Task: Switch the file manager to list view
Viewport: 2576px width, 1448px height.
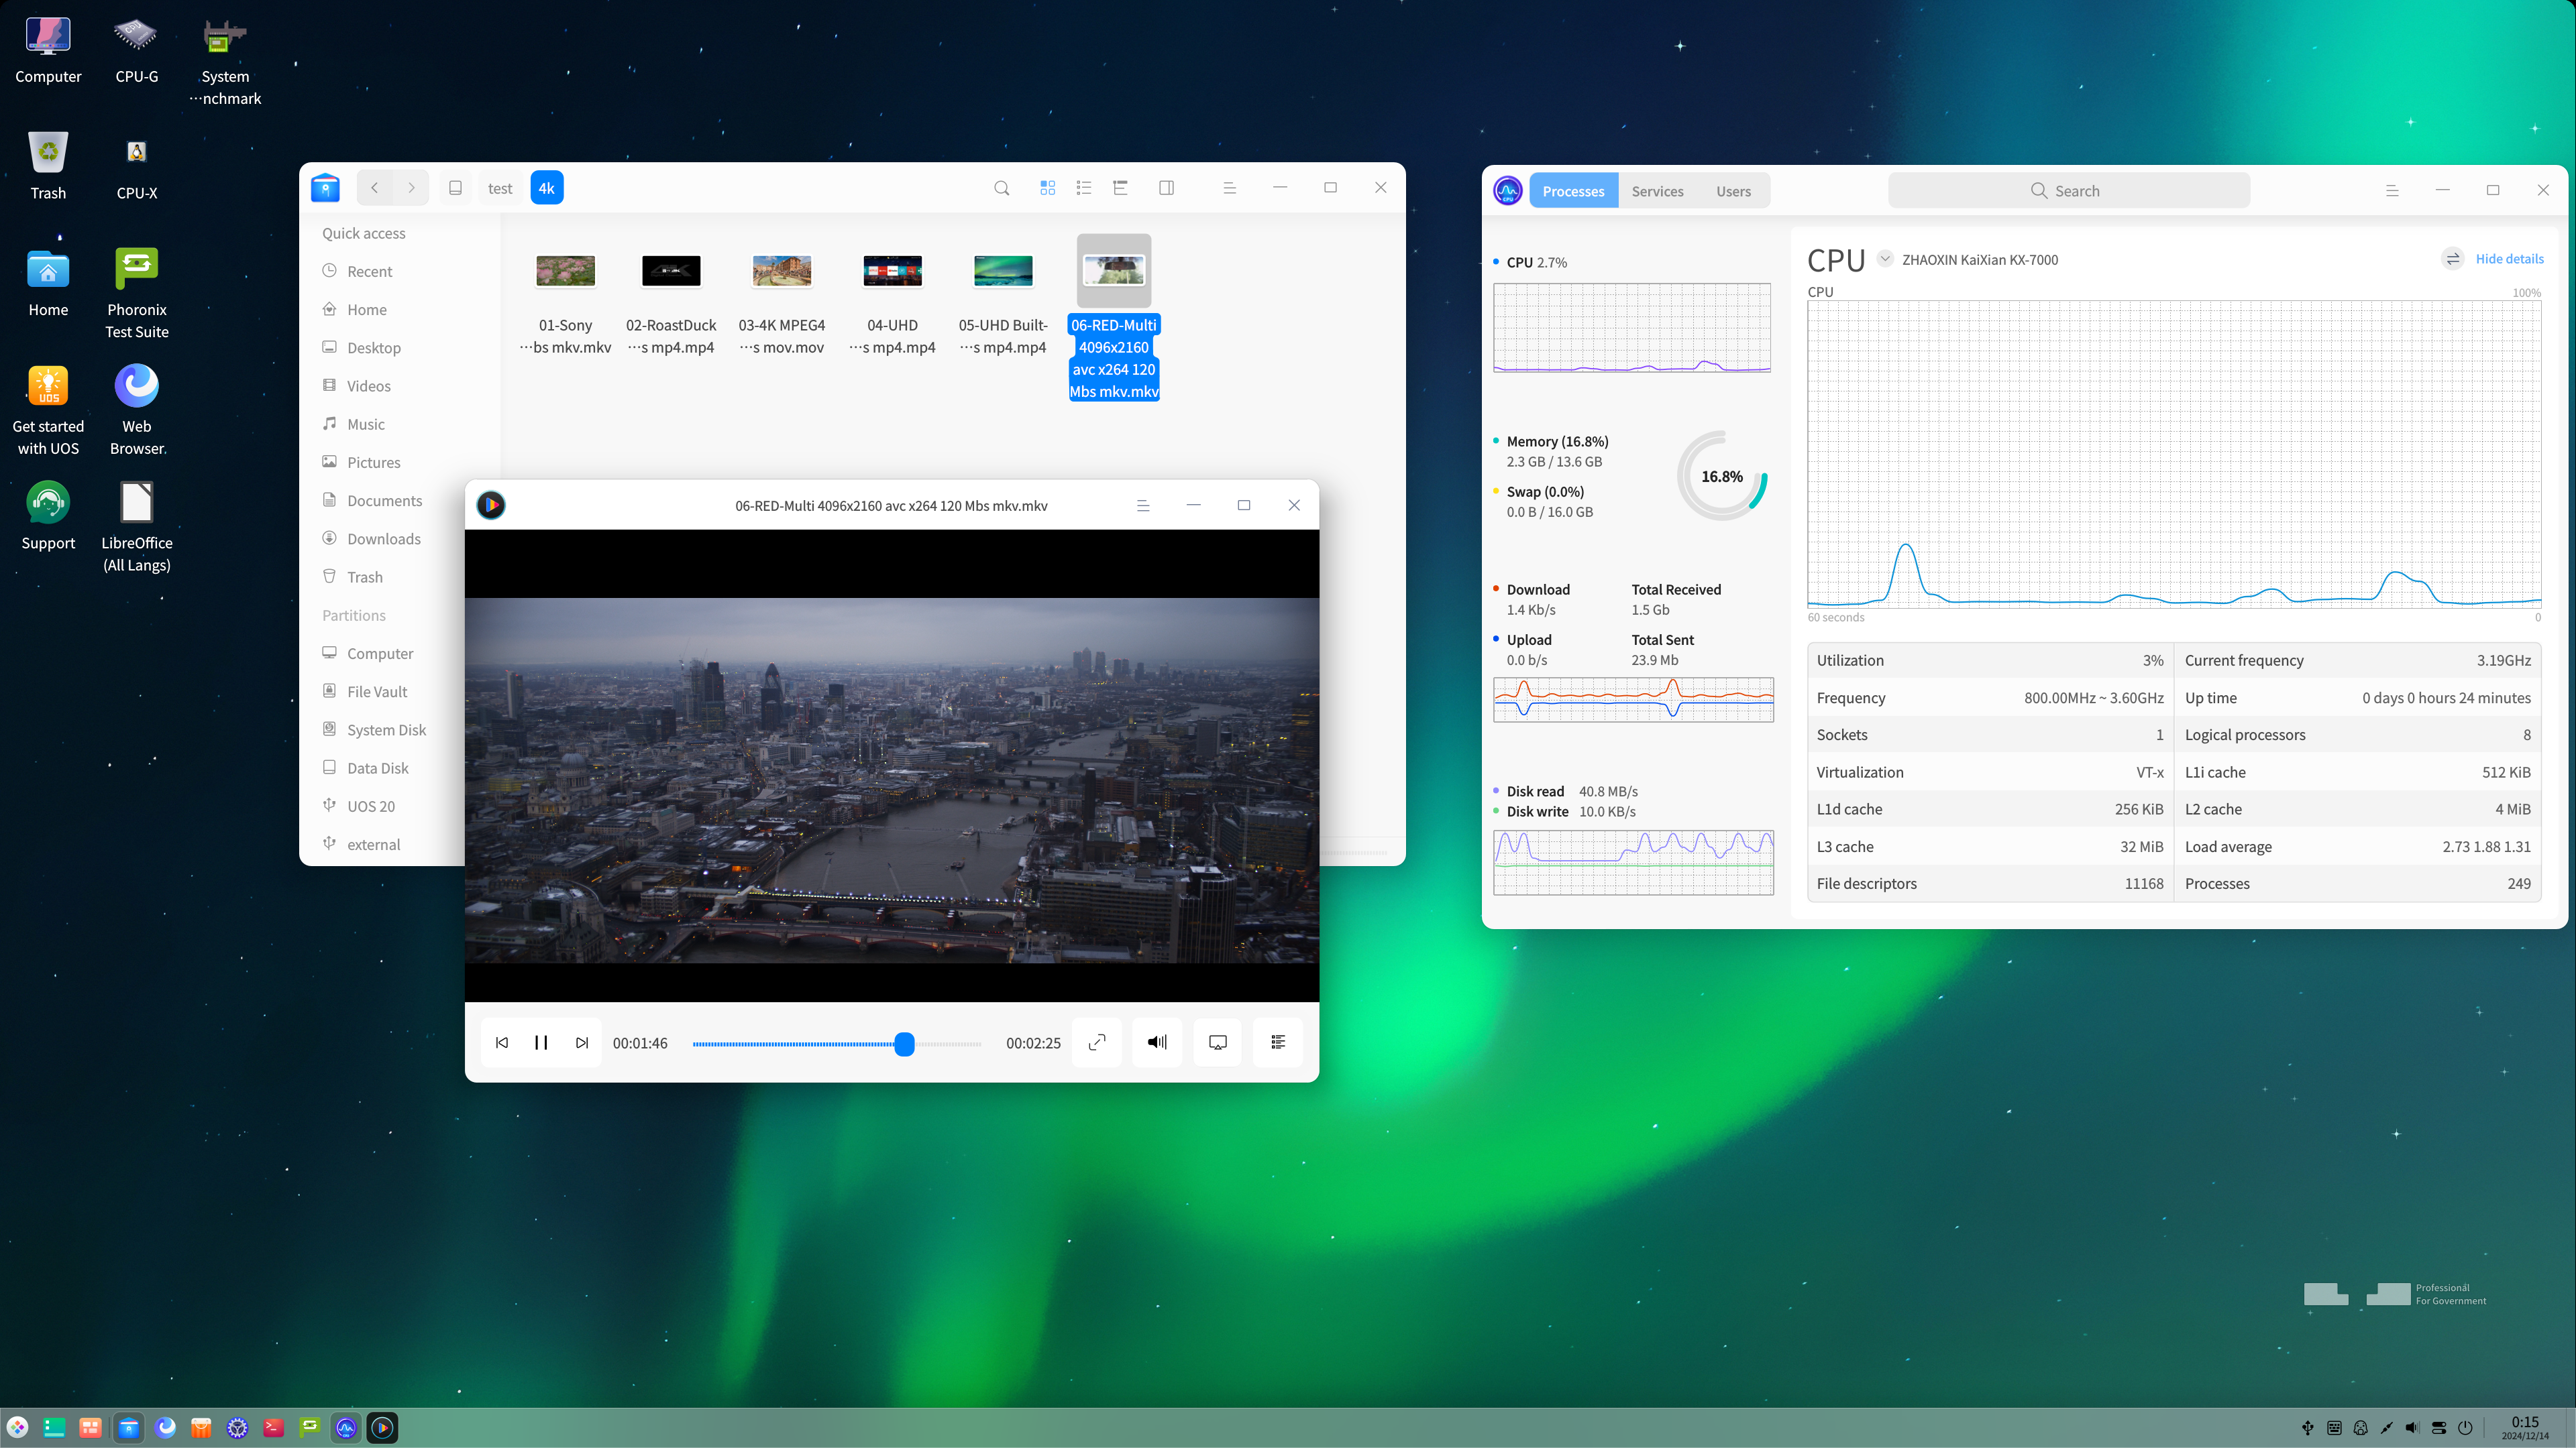Action: click(x=1084, y=188)
